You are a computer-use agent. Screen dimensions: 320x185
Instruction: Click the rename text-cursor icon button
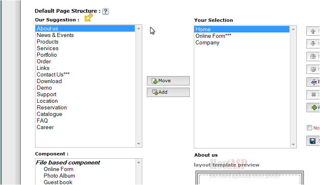(313, 82)
